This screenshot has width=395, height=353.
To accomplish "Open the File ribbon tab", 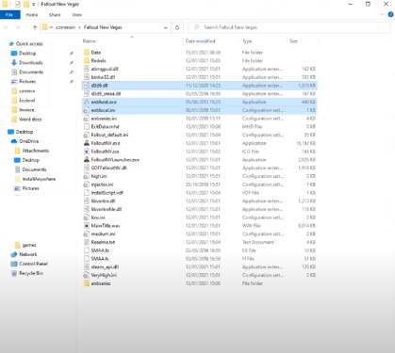I will point(9,15).
